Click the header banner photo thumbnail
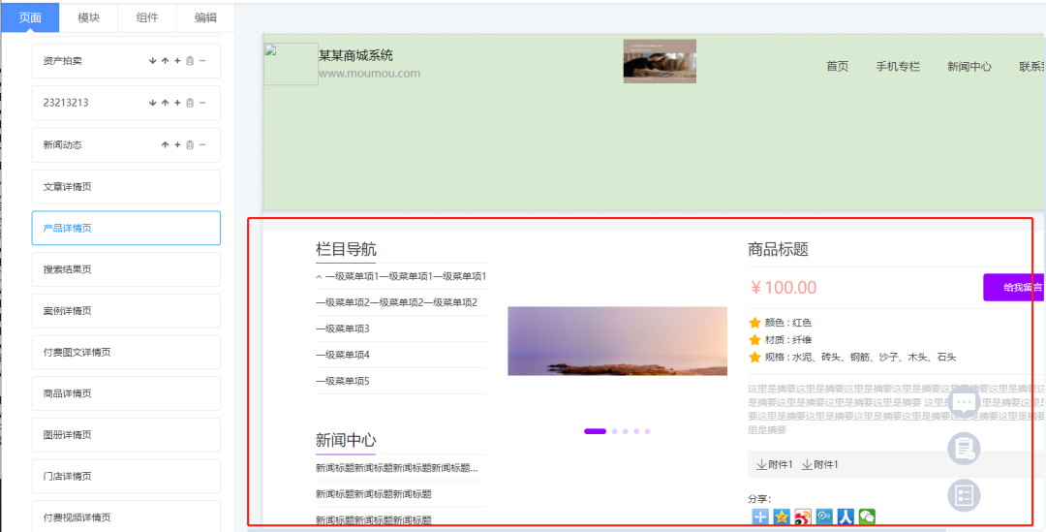Screen dimensions: 1046x532 coord(660,61)
